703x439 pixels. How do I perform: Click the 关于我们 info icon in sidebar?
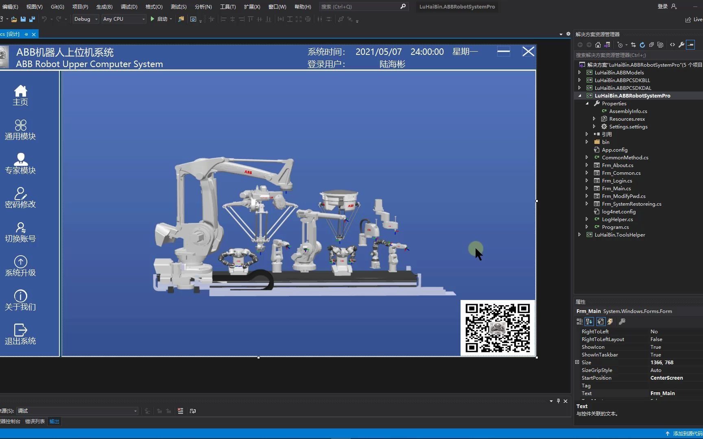click(20, 296)
